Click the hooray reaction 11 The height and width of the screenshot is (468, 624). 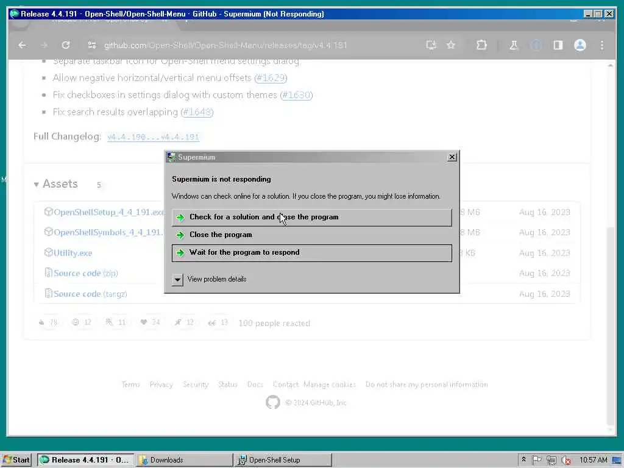116,322
